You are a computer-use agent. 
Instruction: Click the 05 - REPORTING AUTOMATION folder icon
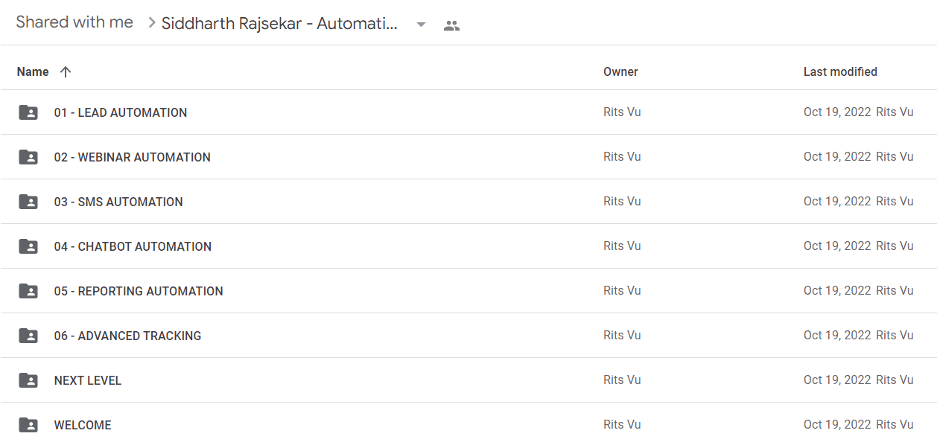point(28,291)
